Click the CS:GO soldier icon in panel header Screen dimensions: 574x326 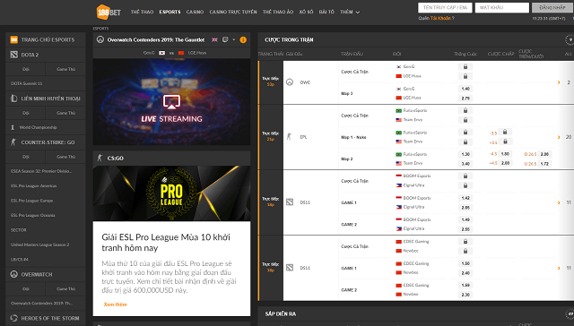click(100, 158)
